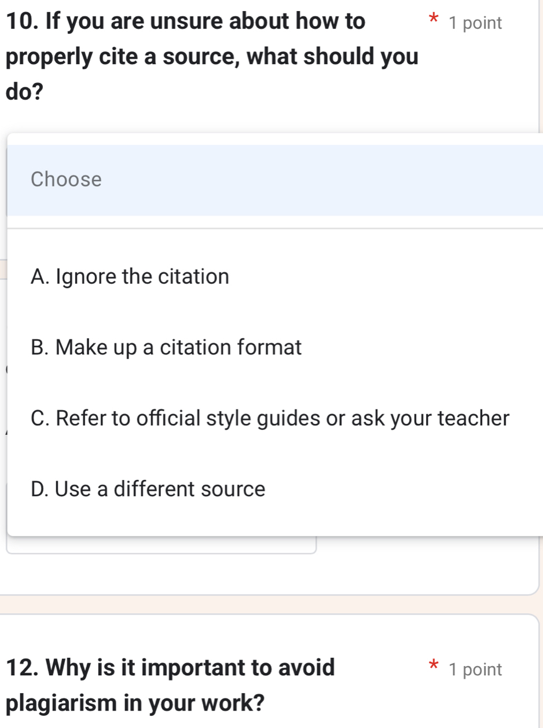The width and height of the screenshot is (543, 728).
Task: Select option A, Ignore the citation
Action: tap(131, 277)
